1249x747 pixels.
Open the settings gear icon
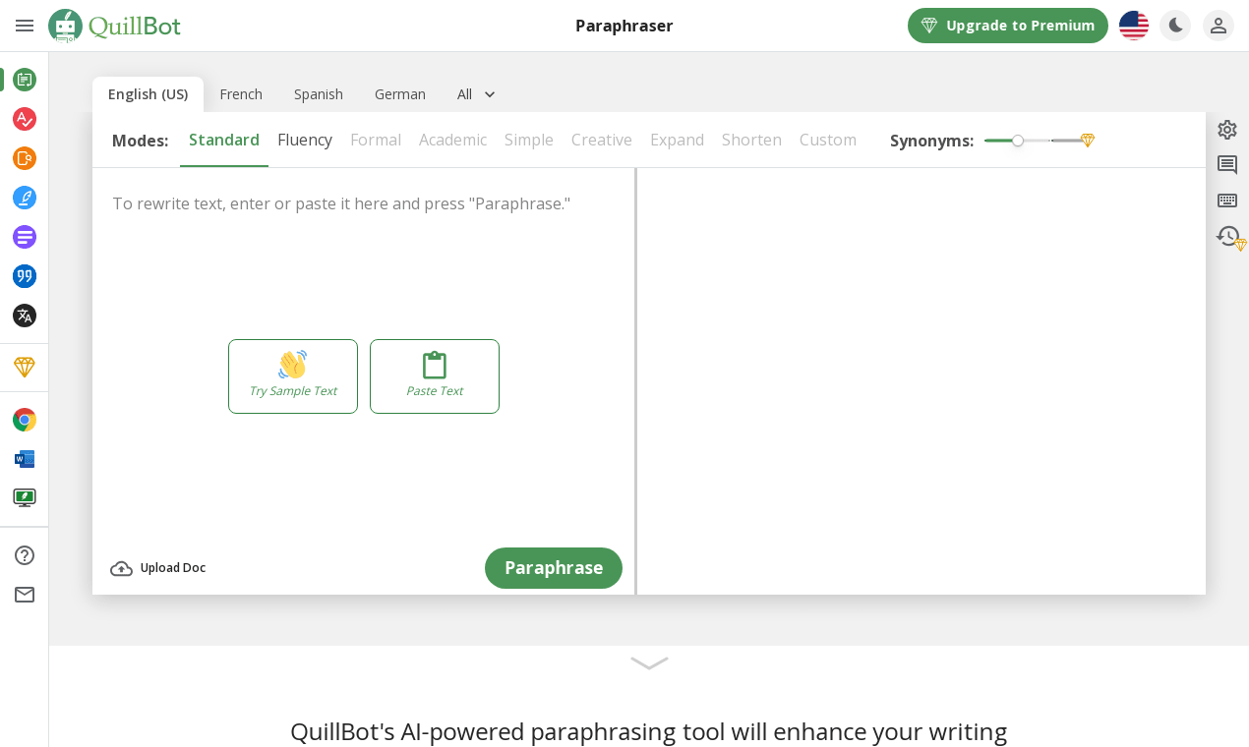coord(1227,130)
